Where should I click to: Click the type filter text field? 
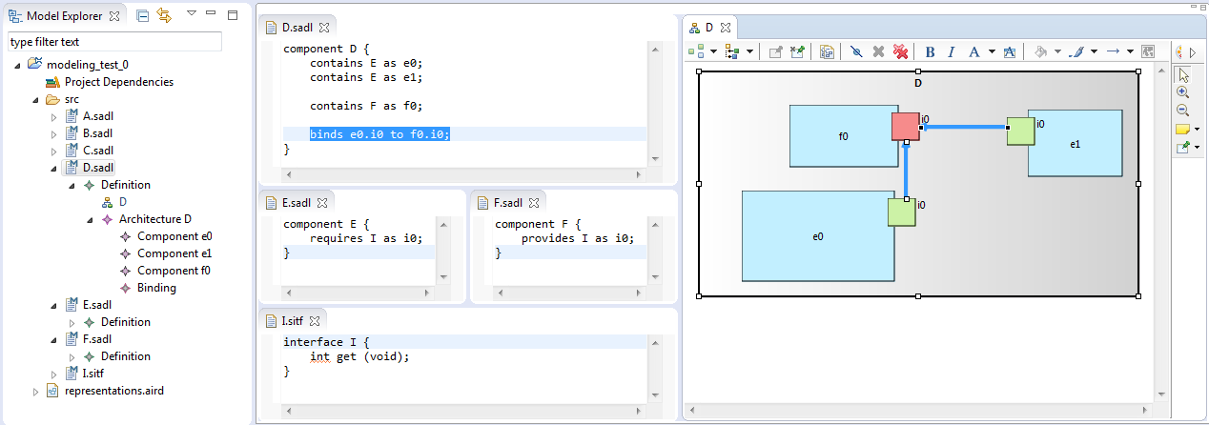coord(114,42)
